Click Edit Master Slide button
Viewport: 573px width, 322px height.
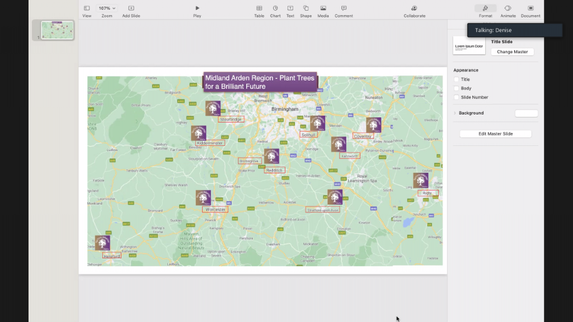[x=495, y=134]
